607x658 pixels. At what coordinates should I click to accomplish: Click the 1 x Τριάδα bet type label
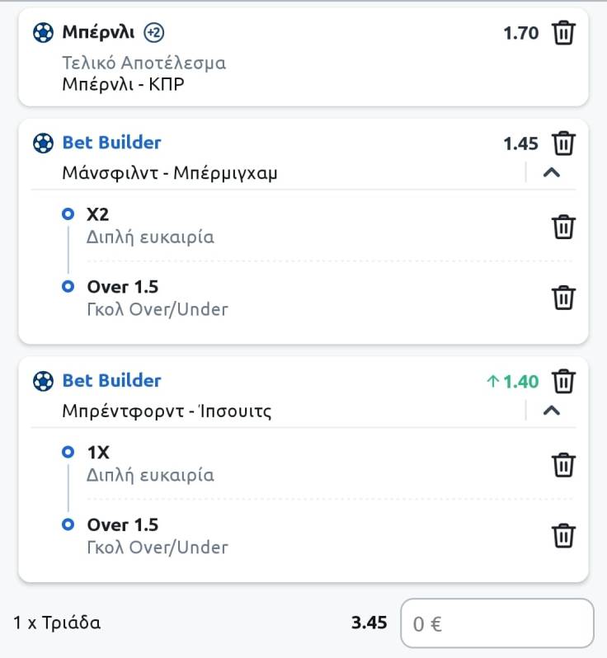[x=57, y=623]
